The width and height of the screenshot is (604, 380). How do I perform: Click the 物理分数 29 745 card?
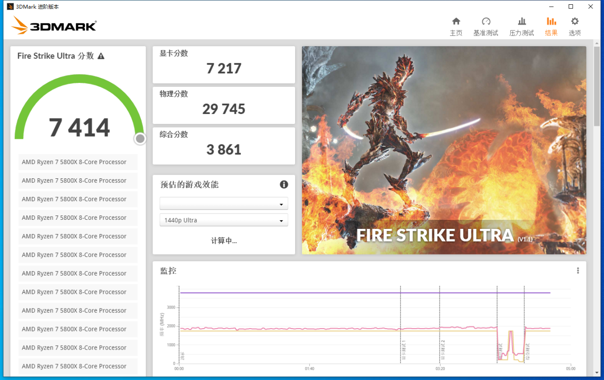[224, 105]
